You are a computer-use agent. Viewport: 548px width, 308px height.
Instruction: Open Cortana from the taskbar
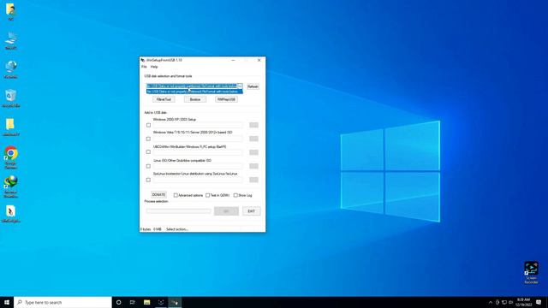118,302
